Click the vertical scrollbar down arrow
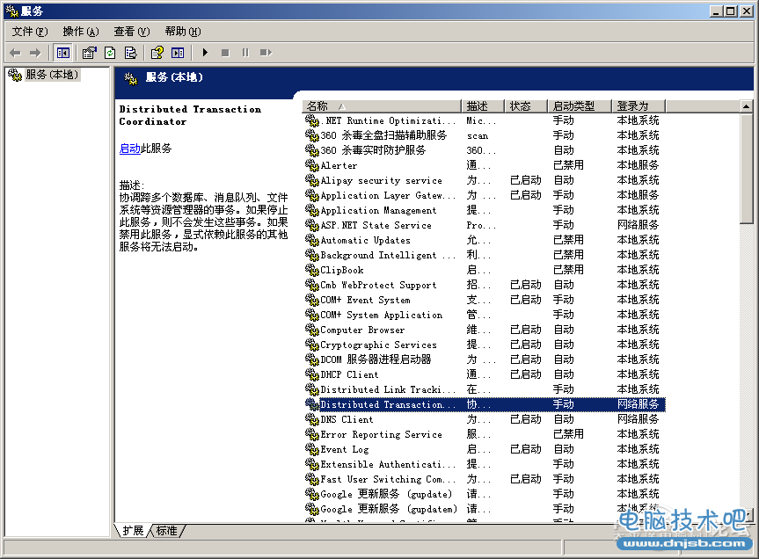 click(747, 516)
